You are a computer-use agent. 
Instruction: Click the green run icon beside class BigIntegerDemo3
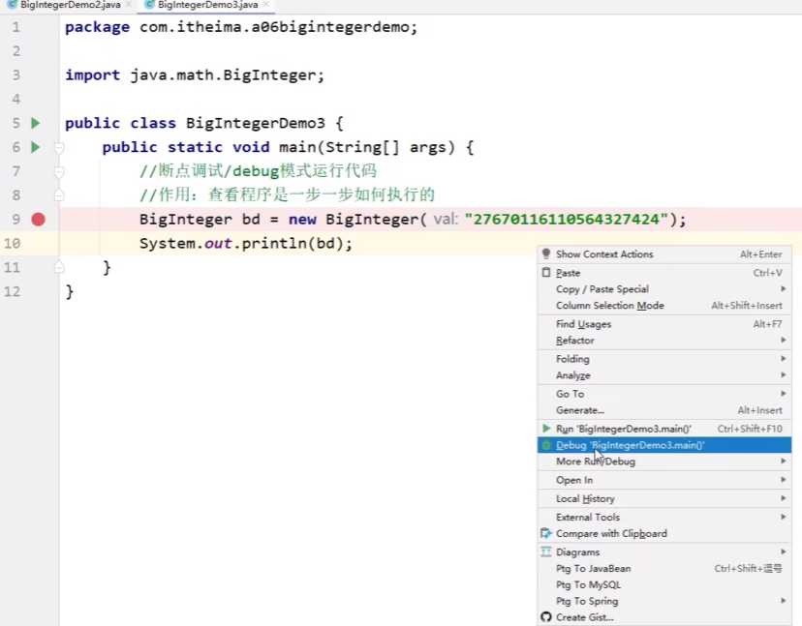click(34, 123)
